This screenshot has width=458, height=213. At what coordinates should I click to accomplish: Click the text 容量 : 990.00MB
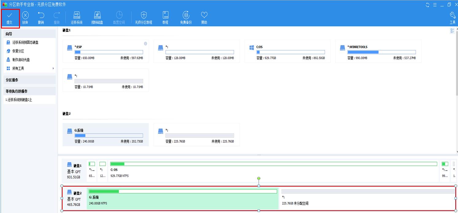357,58
